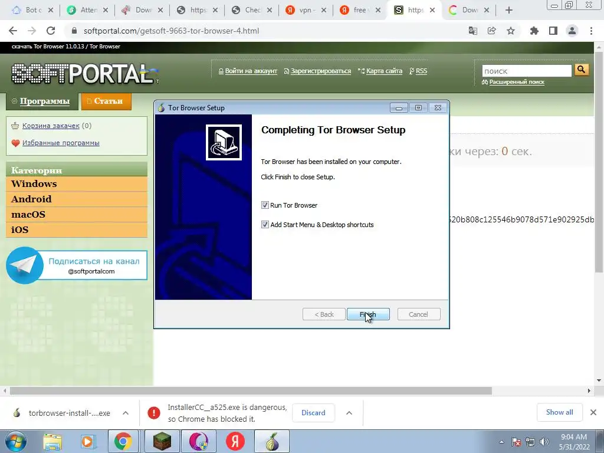Open network tray icon
The height and width of the screenshot is (453, 604).
530,442
